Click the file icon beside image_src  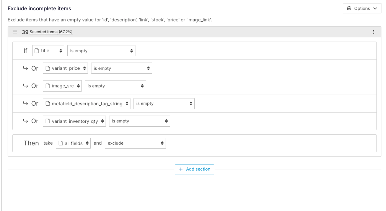tap(48, 86)
